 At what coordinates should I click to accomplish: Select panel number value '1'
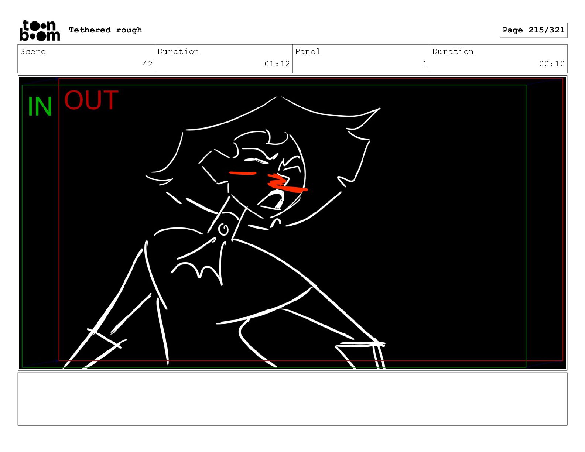pyautogui.click(x=425, y=64)
